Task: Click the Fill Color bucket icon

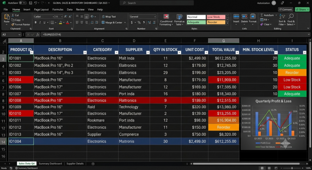Action: [61, 23]
